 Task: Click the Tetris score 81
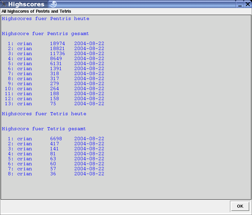click(x=53, y=154)
